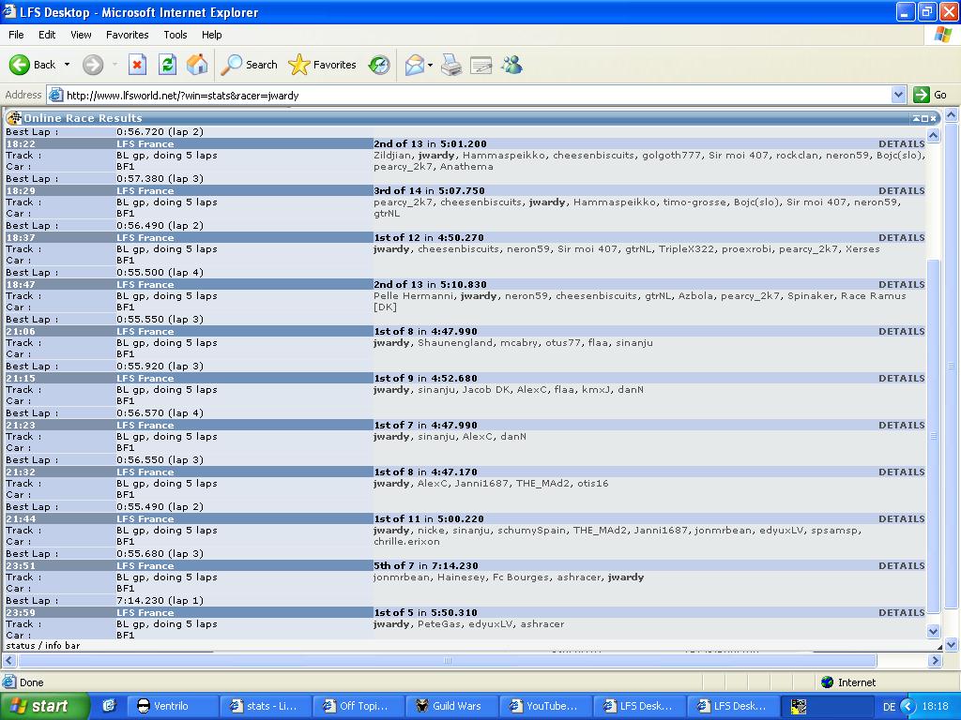The width and height of the screenshot is (961, 720).
Task: Open the Edit menu
Action: point(47,35)
